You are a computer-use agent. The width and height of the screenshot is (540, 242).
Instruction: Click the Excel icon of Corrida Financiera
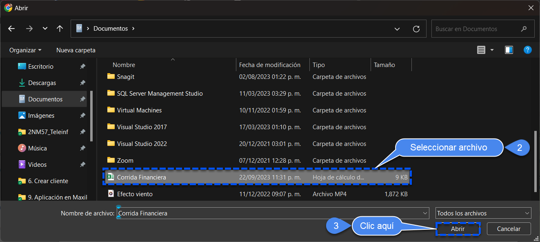pos(111,177)
